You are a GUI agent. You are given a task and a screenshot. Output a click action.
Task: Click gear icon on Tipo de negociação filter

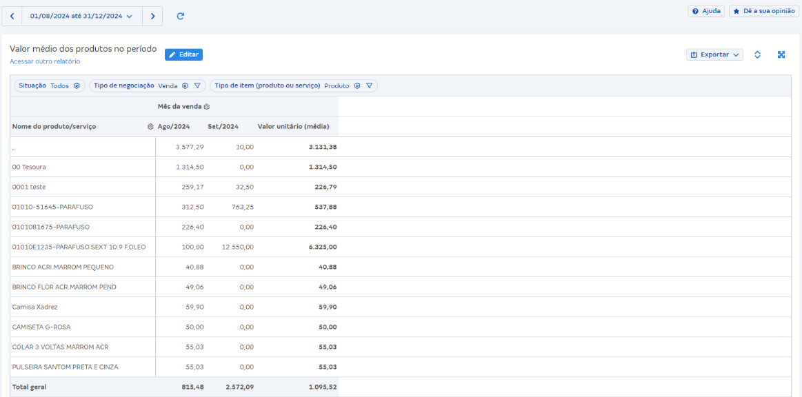coord(185,86)
